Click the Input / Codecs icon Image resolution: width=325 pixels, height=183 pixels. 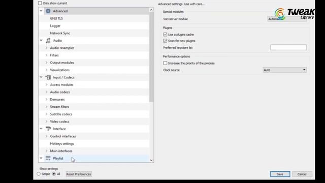[x=48, y=77]
